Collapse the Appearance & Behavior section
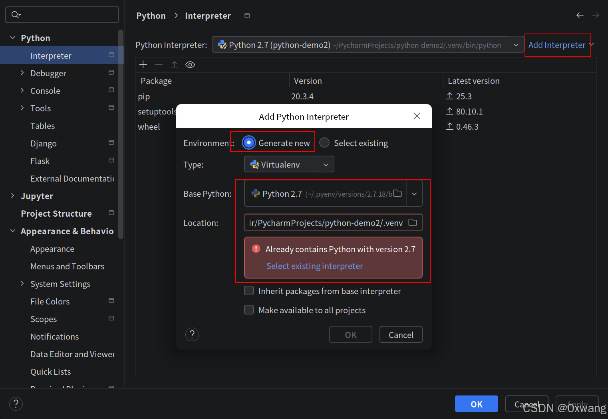The width and height of the screenshot is (608, 419). [x=13, y=231]
